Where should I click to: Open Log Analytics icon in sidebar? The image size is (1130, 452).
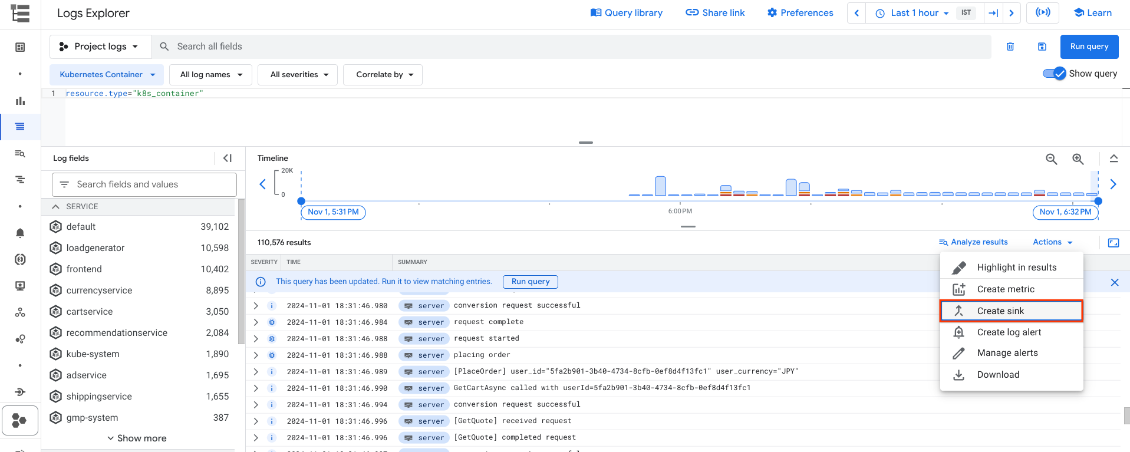point(20,154)
